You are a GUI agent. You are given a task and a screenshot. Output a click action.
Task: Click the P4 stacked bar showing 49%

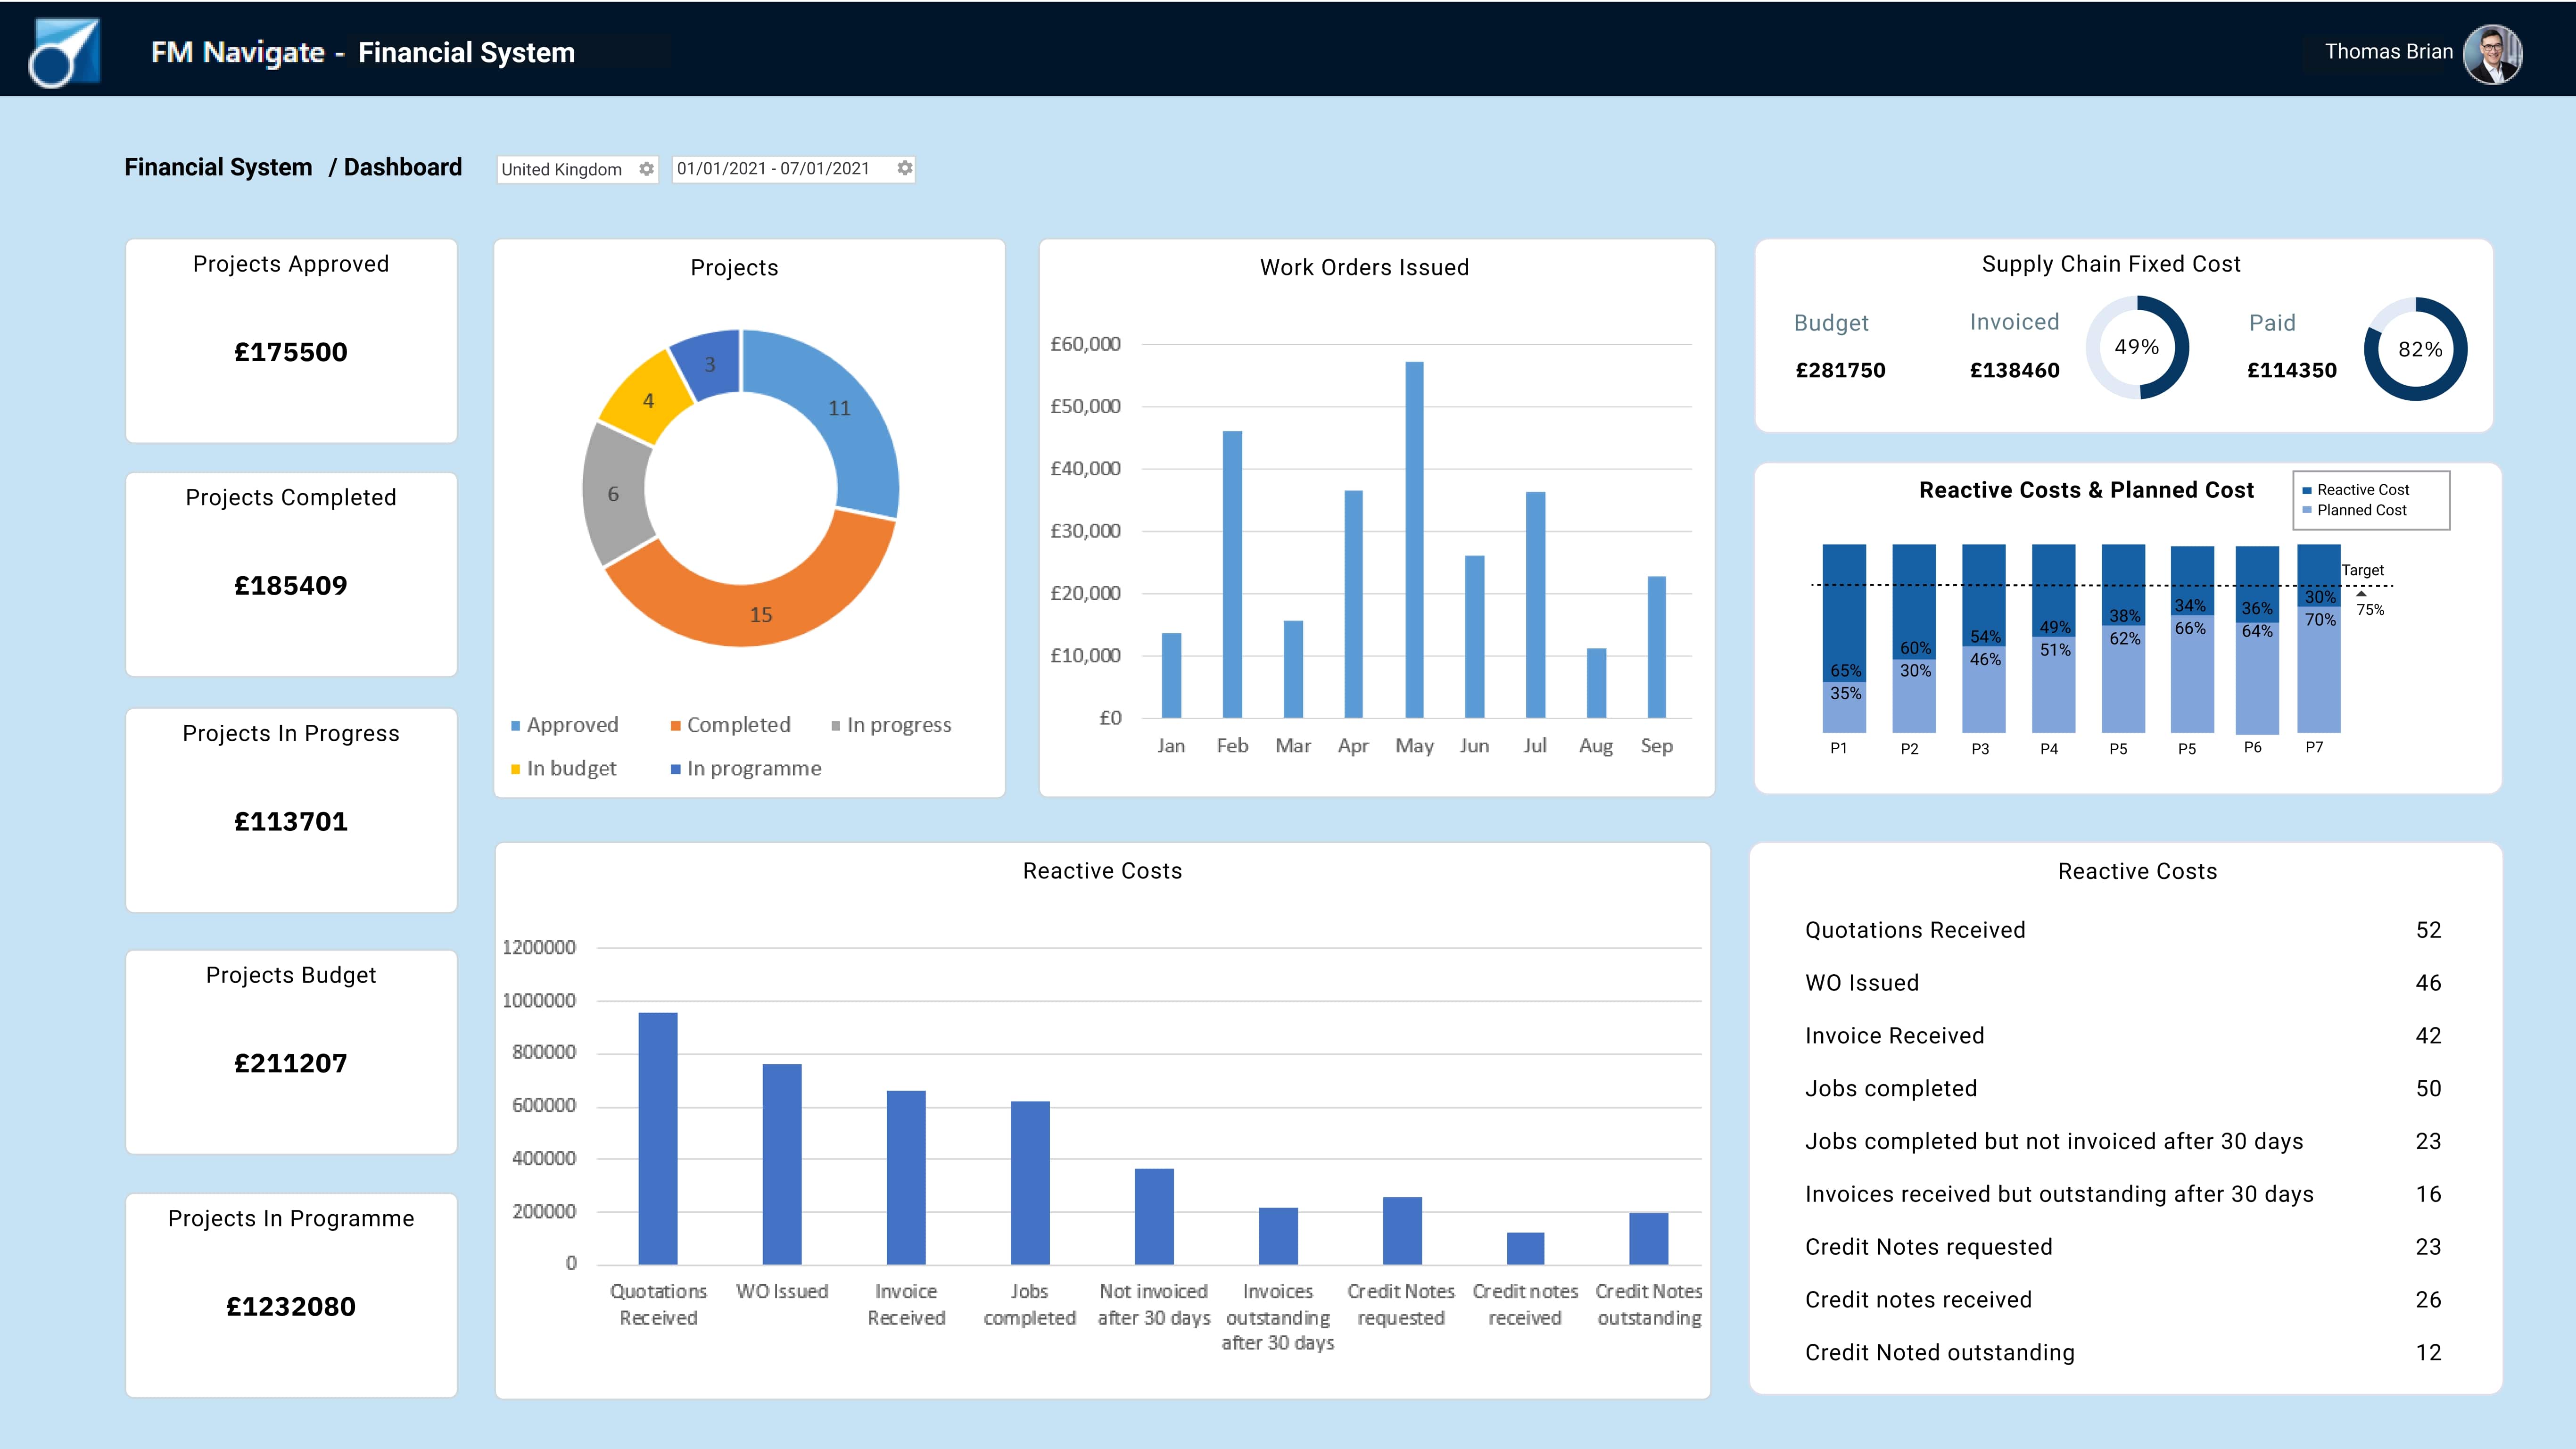[2054, 638]
